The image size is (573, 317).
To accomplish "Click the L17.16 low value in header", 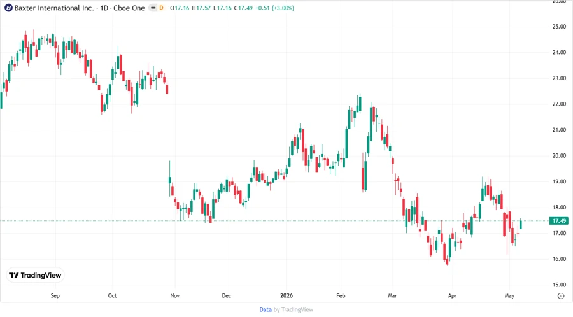I will coord(222,8).
